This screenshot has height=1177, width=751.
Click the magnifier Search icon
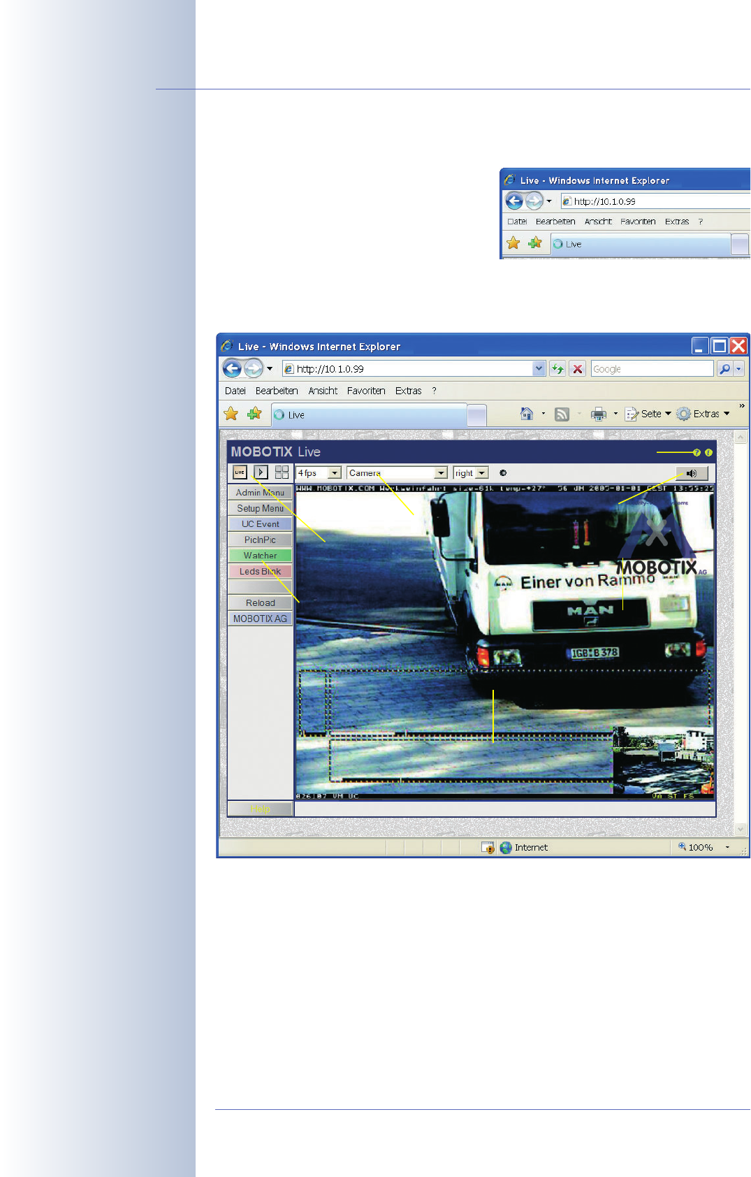point(725,369)
